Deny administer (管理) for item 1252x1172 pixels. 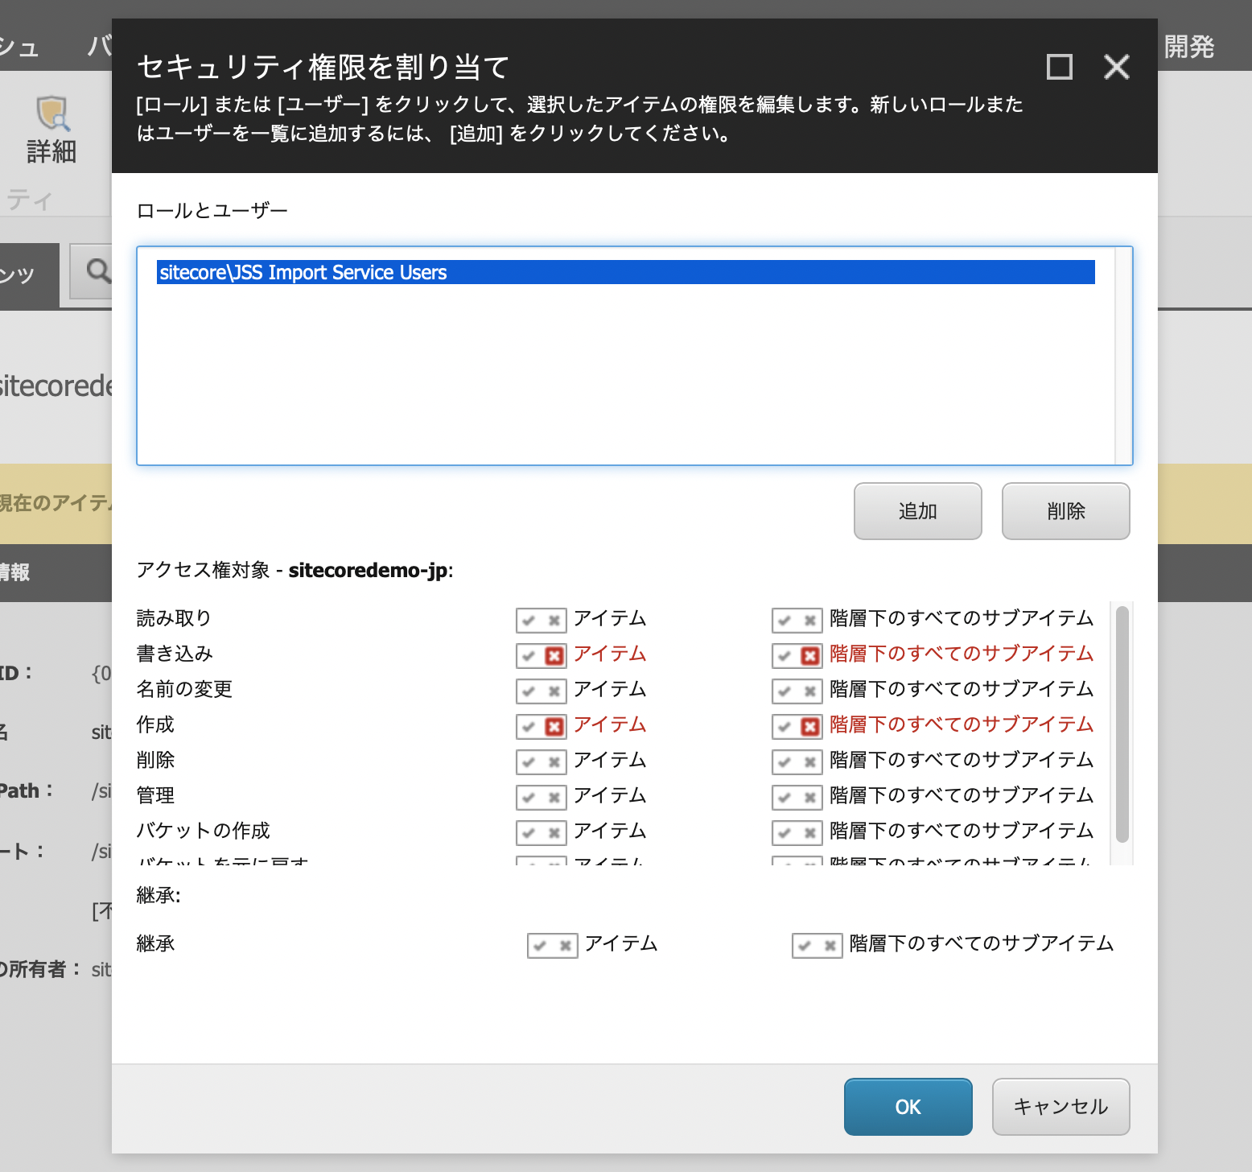tap(554, 798)
